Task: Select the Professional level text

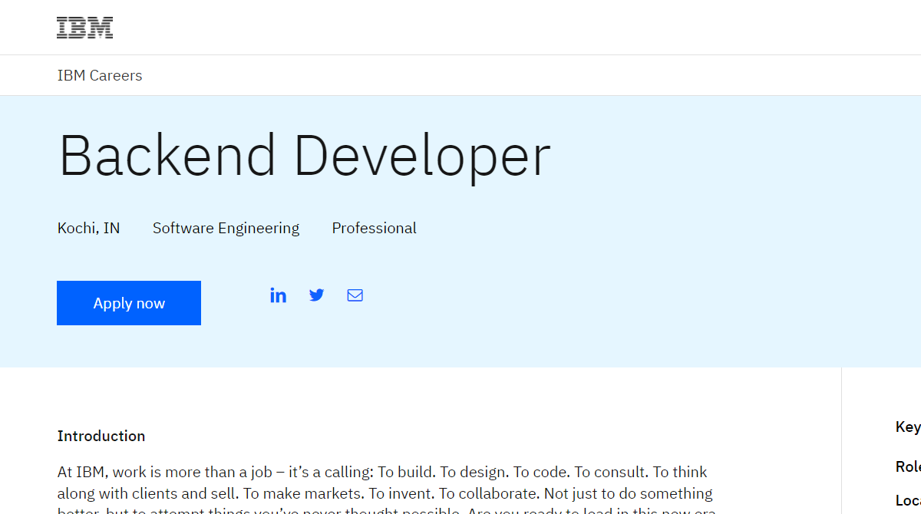Action: tap(375, 228)
